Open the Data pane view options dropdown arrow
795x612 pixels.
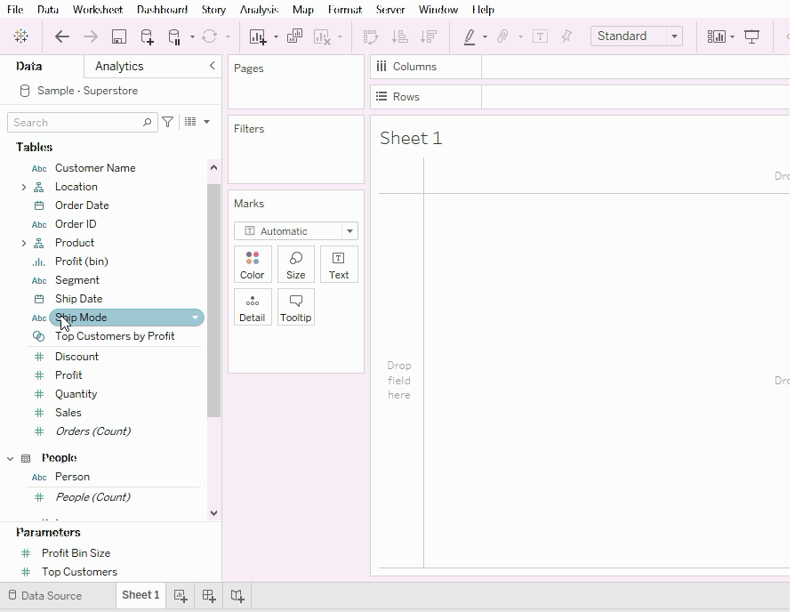pos(206,122)
